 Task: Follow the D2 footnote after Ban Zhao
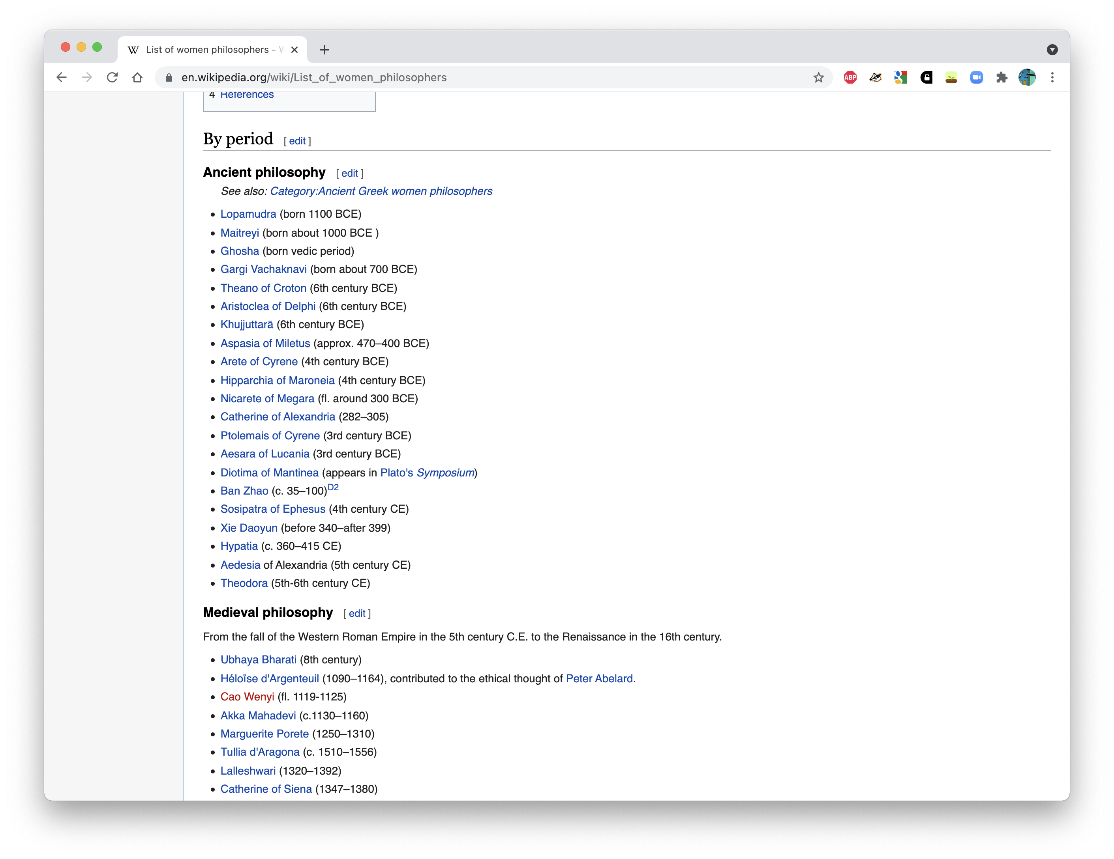coord(332,487)
